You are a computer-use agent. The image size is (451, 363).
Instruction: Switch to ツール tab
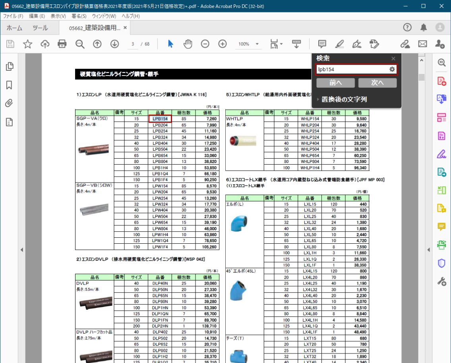click(x=40, y=28)
